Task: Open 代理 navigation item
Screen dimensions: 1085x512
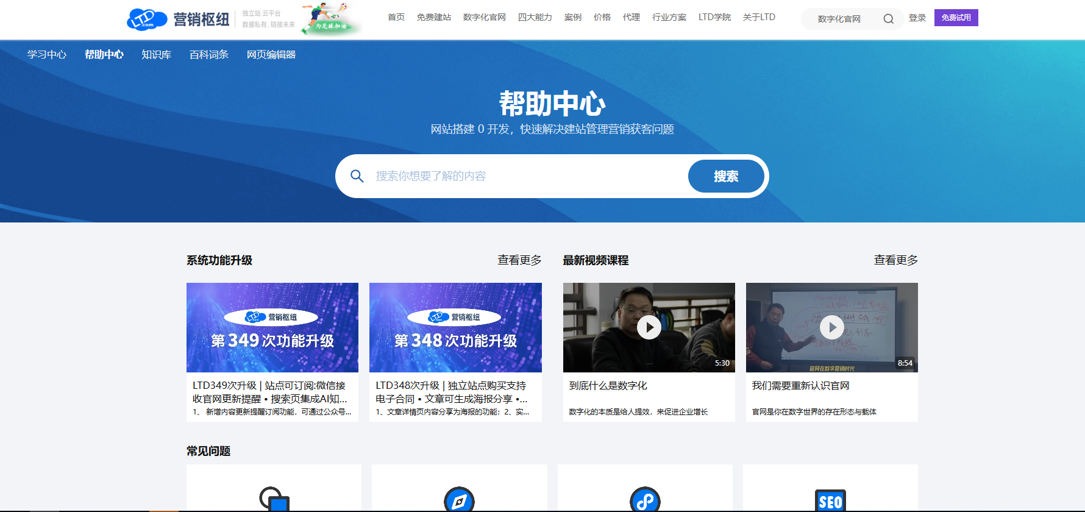Action: pos(631,17)
